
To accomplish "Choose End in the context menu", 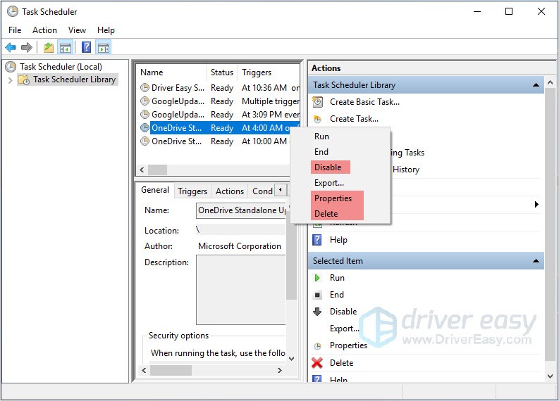I will [x=340, y=152].
